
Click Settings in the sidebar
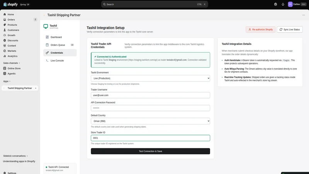click(x=12, y=173)
